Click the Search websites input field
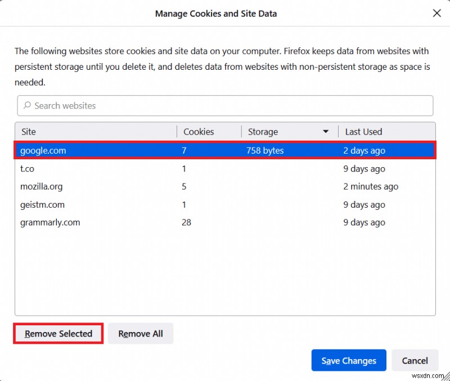The image size is (450, 381). (x=225, y=106)
